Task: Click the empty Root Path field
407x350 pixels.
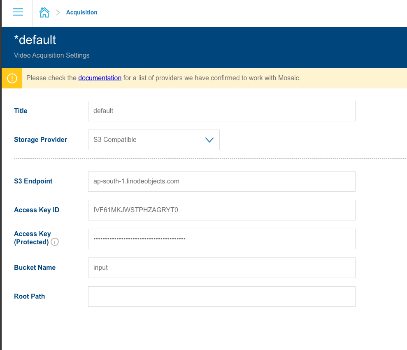Action: click(221, 297)
